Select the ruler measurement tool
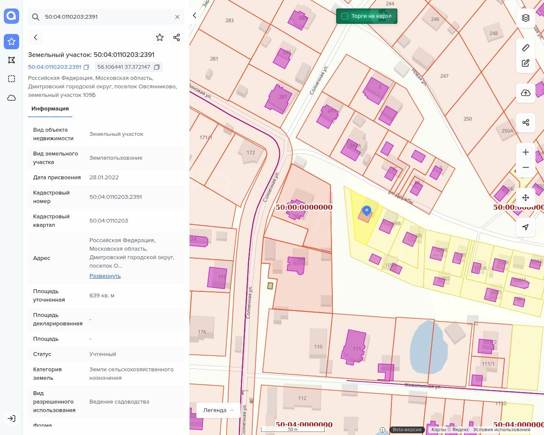The image size is (544, 435). click(x=526, y=48)
